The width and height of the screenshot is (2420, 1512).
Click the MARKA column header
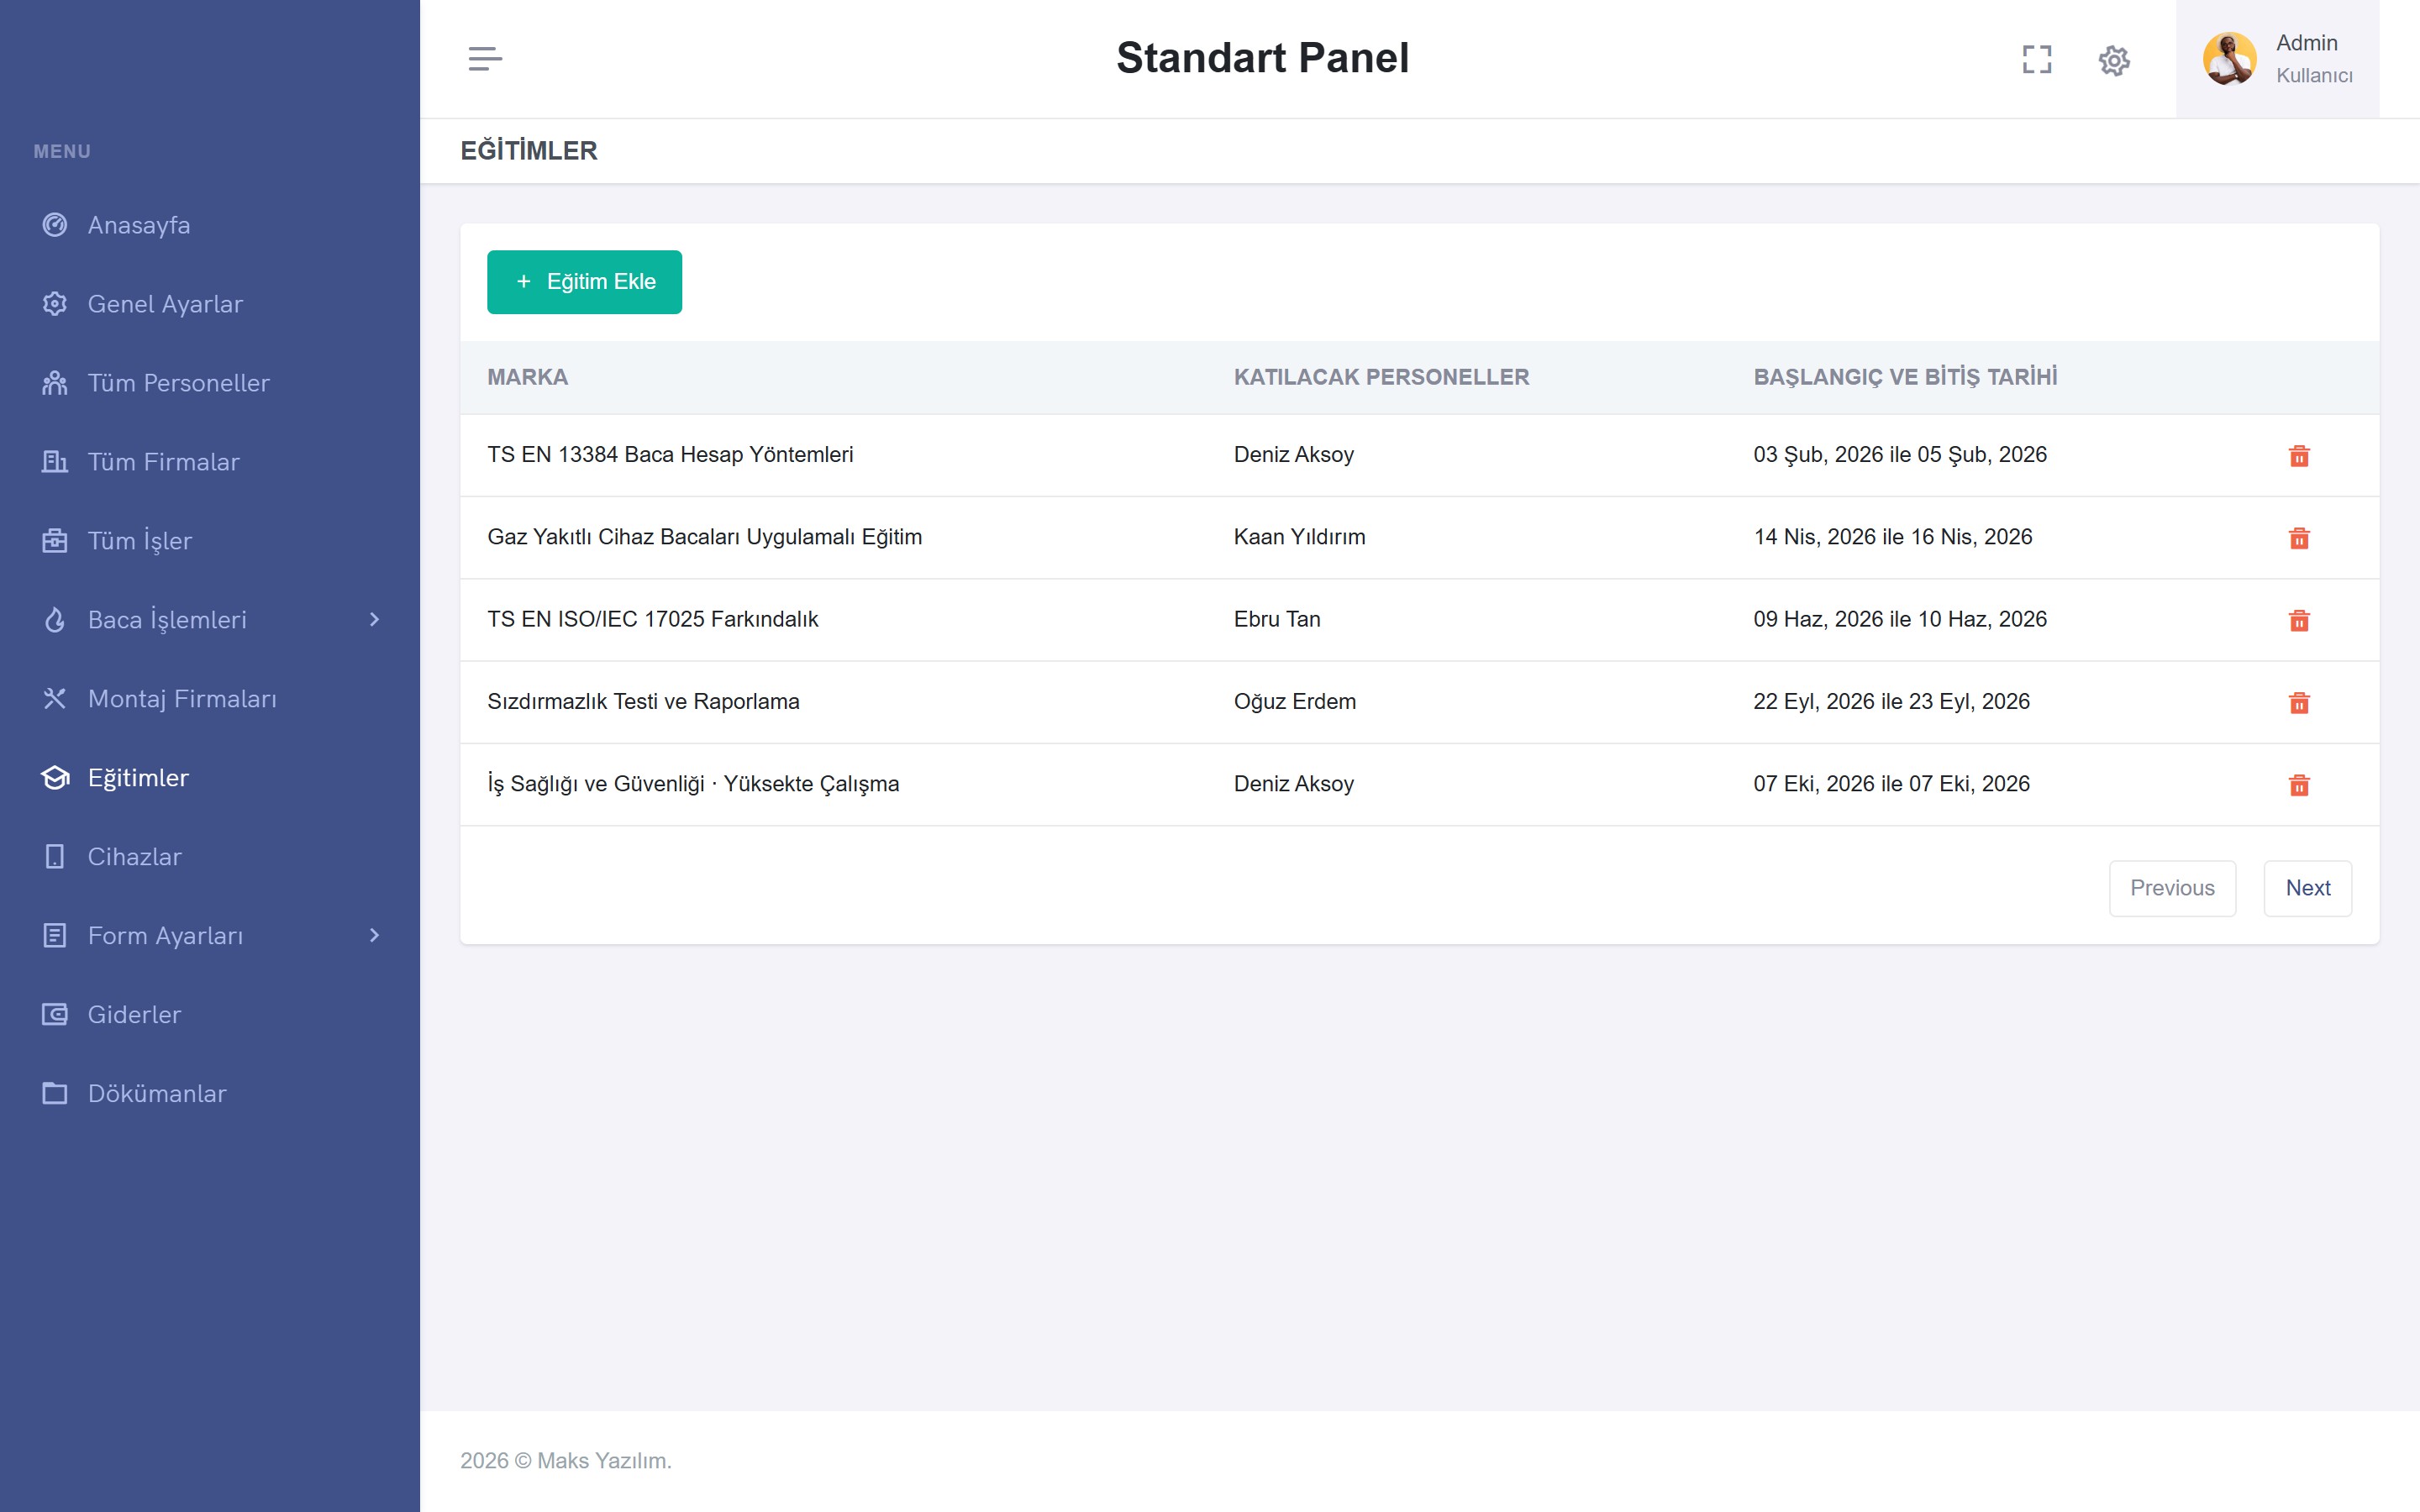click(x=527, y=377)
